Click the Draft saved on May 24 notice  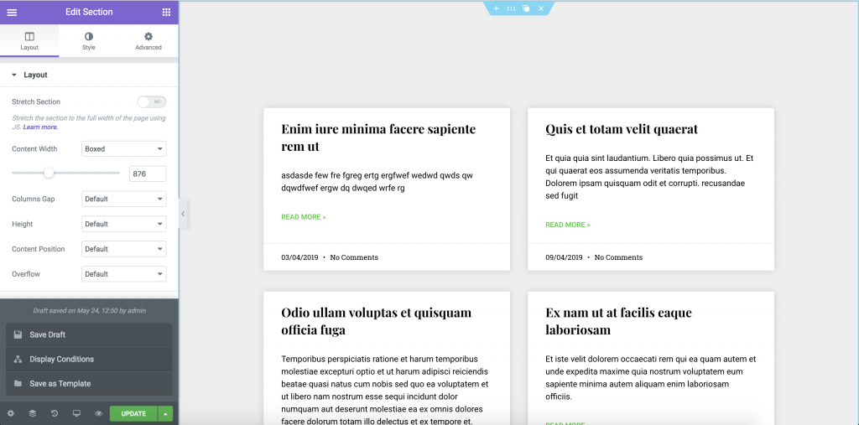pyautogui.click(x=89, y=310)
